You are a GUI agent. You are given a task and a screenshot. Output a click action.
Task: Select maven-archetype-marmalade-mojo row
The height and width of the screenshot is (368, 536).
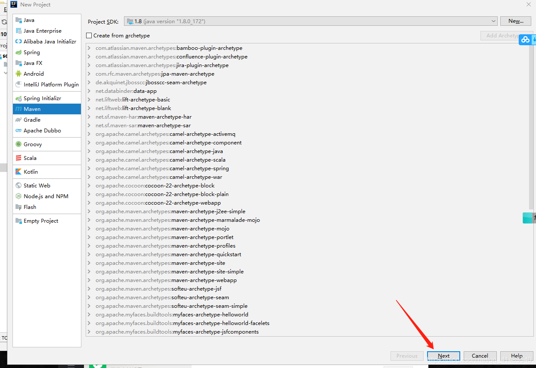pos(307,220)
